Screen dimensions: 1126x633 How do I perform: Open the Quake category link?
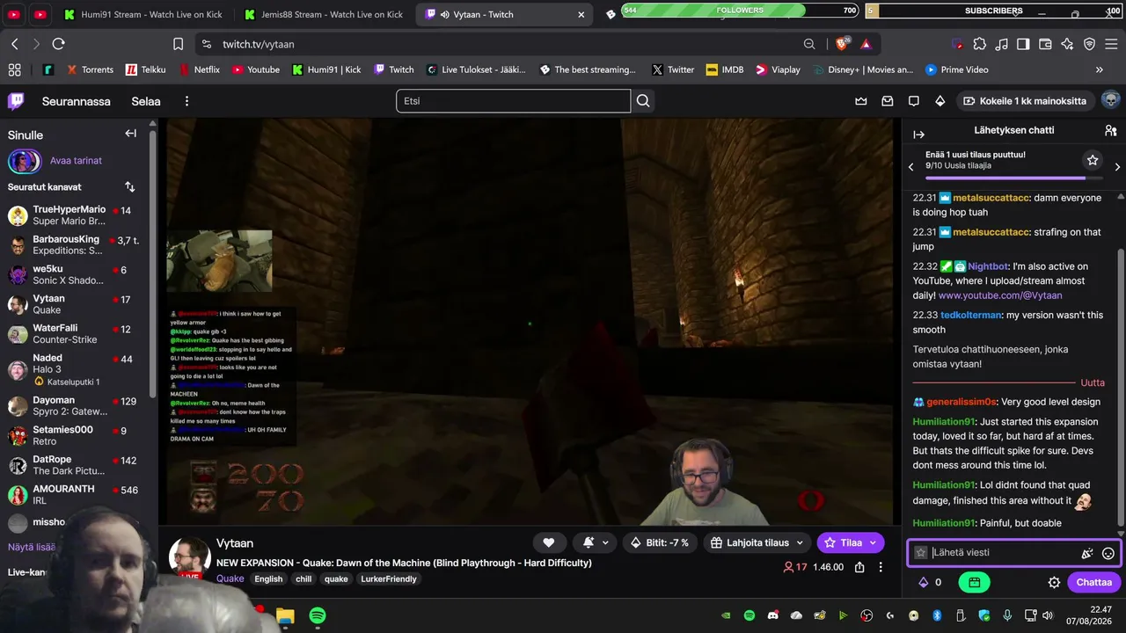coord(230,578)
